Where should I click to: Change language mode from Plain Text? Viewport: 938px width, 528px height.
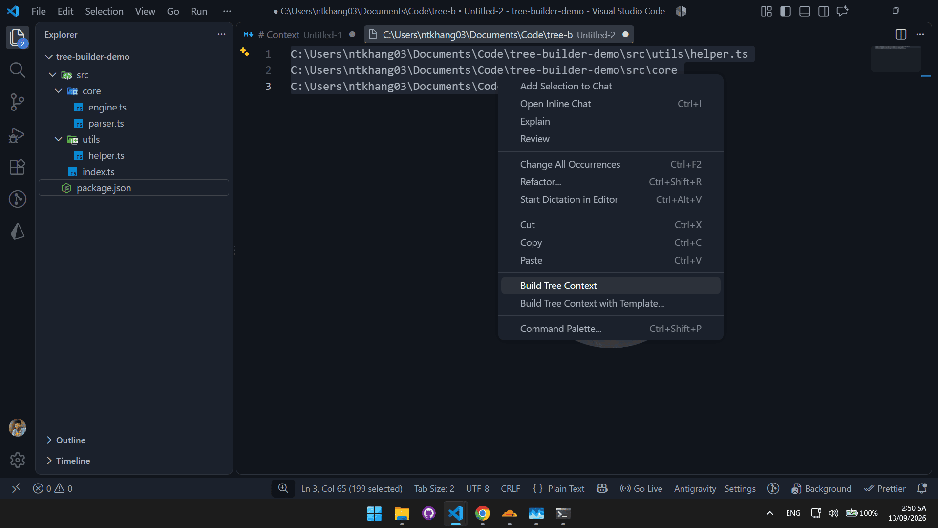pyautogui.click(x=566, y=488)
